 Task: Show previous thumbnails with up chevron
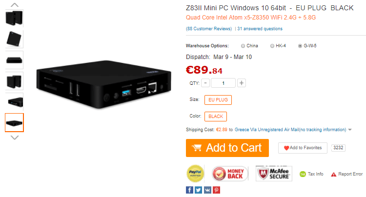(x=15, y=5)
